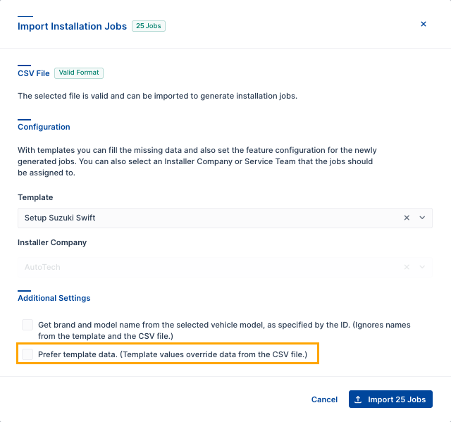Click the upload icon on Import button
Image resolution: width=451 pixels, height=422 pixels.
click(359, 399)
